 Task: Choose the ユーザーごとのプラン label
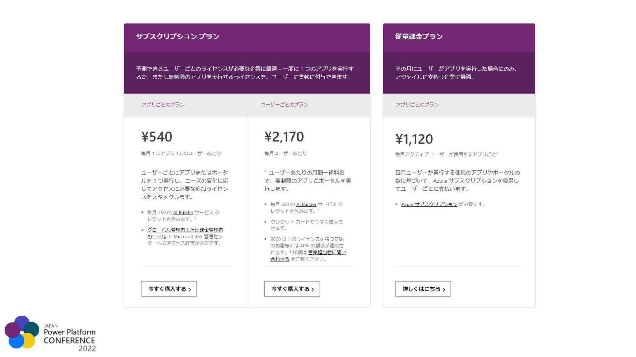pos(284,105)
